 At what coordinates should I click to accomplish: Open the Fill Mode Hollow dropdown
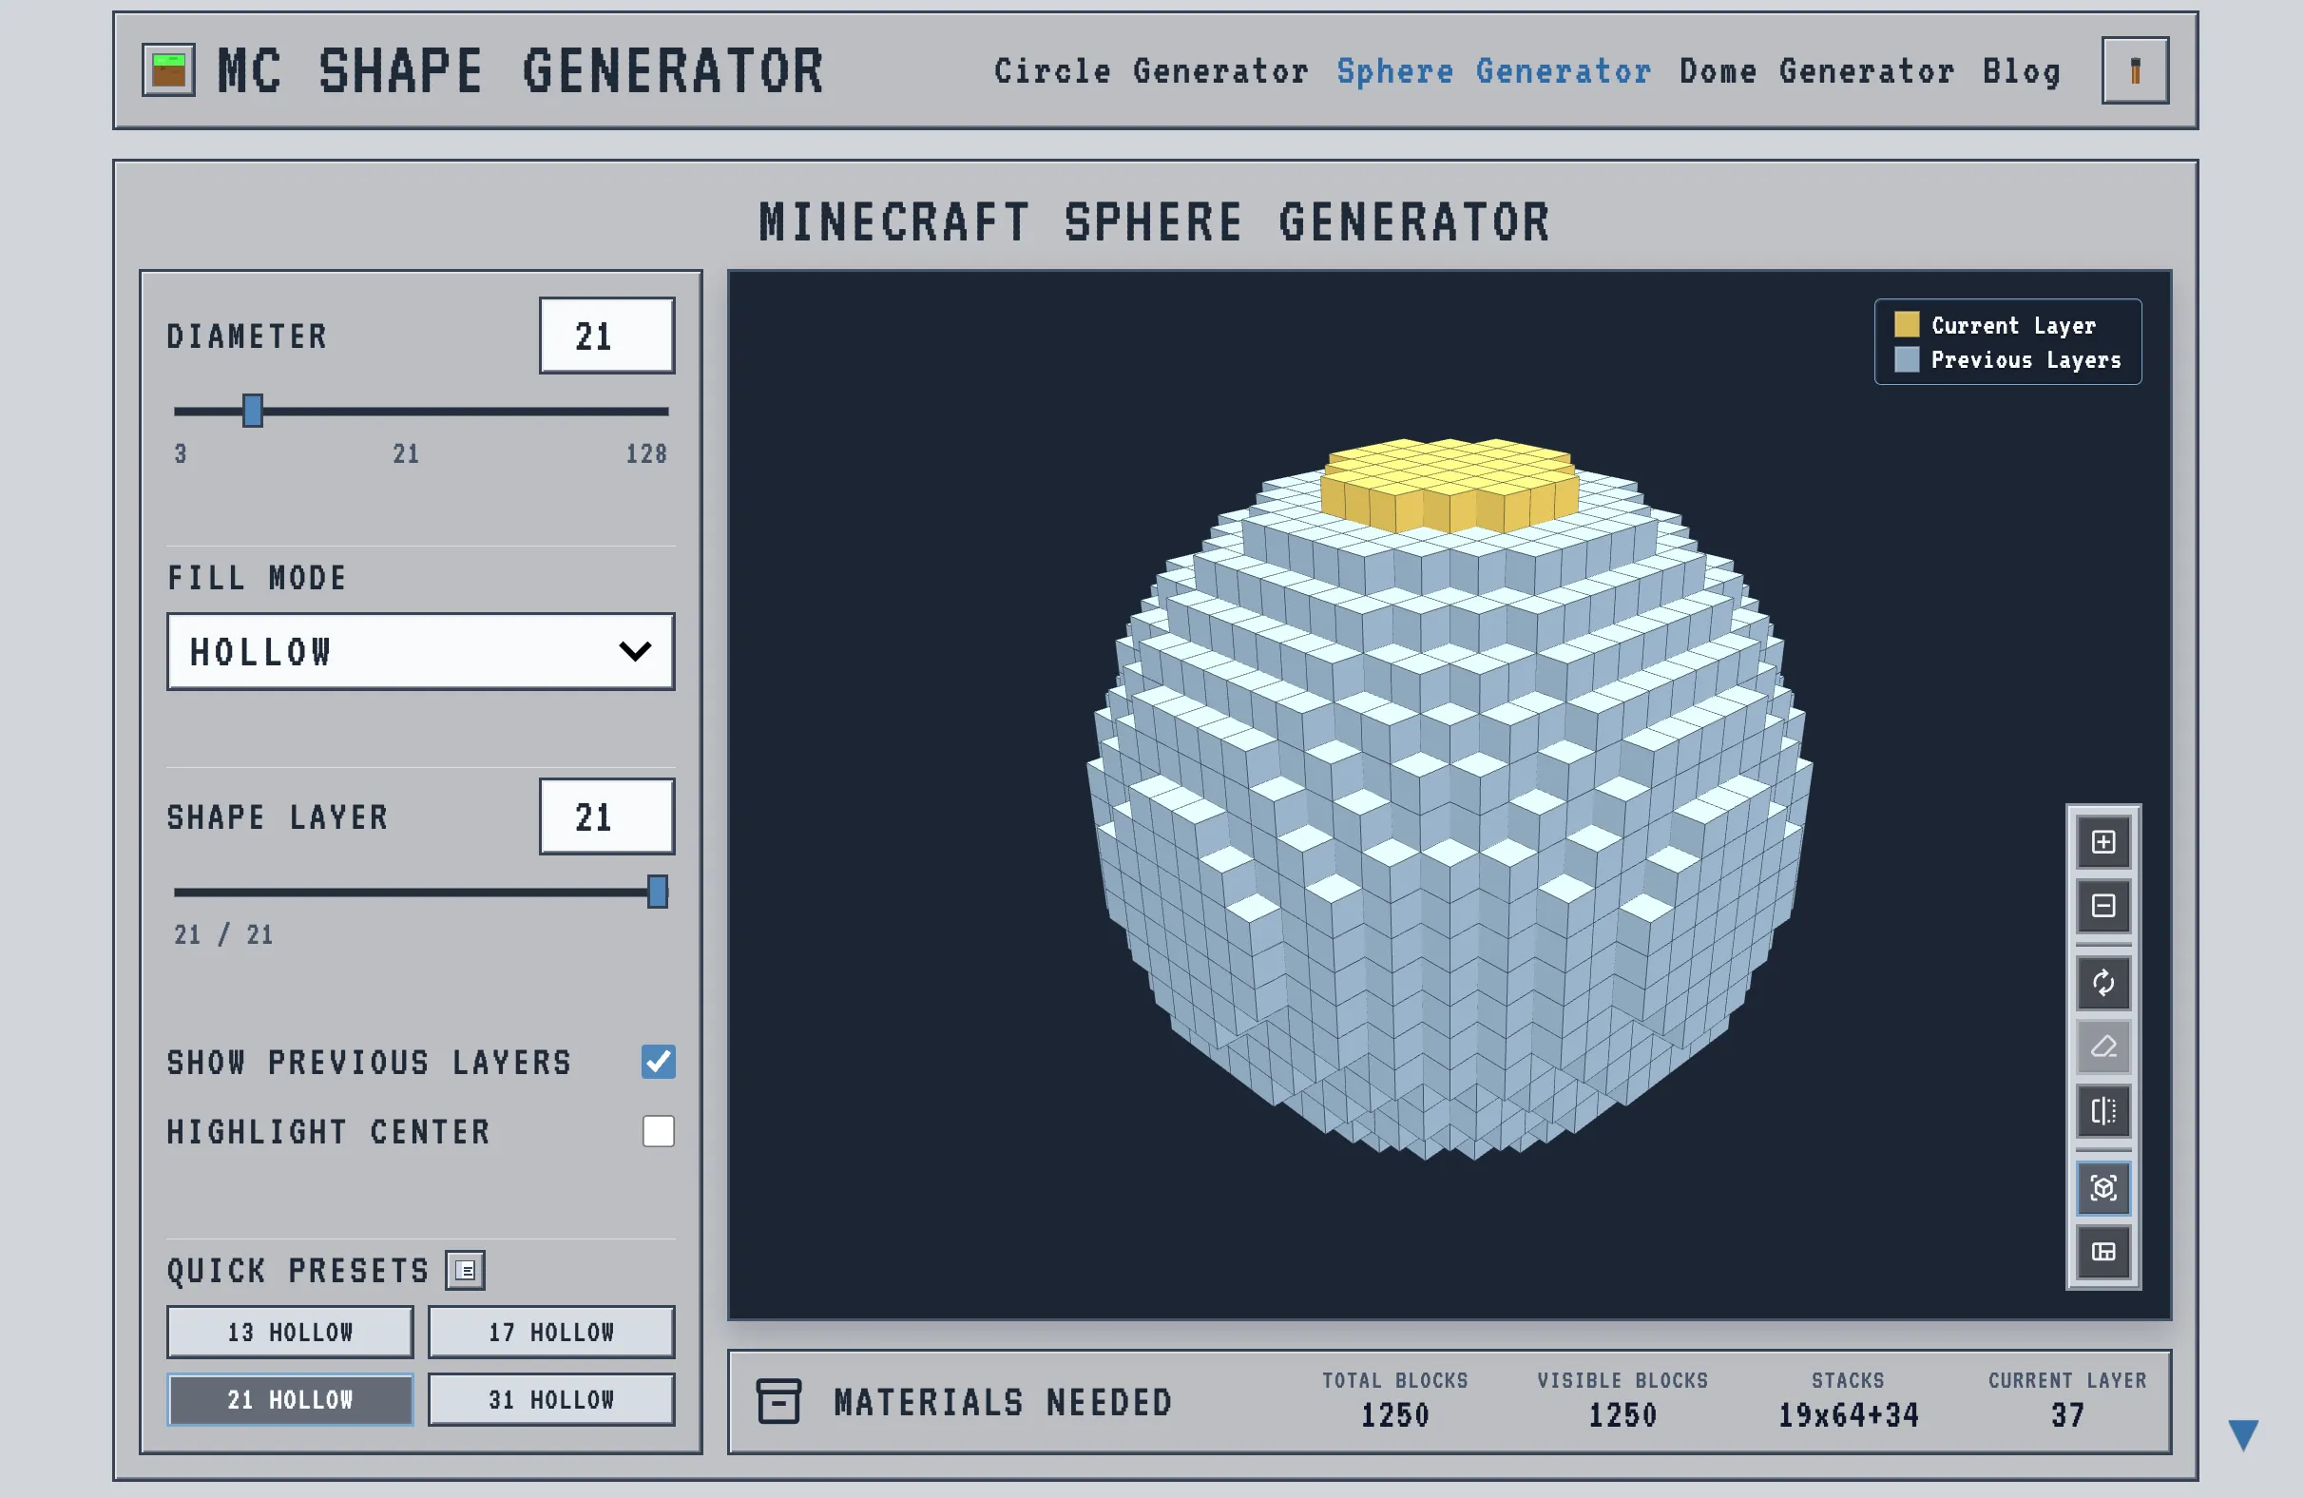[420, 651]
